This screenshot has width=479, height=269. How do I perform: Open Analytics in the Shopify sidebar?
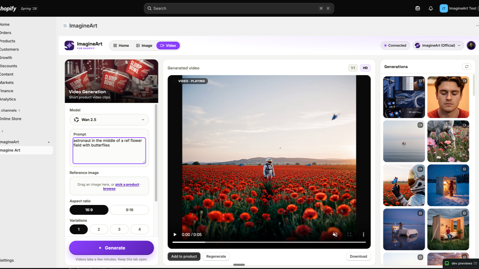[x=8, y=99]
